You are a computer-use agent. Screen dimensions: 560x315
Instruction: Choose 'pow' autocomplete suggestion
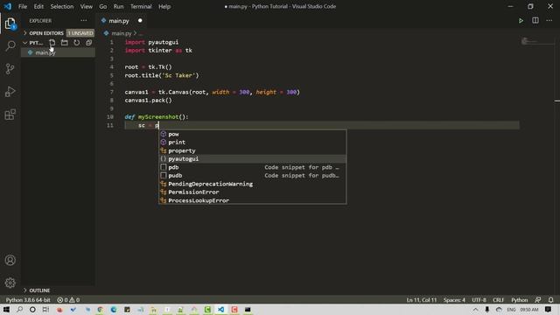[253, 134]
